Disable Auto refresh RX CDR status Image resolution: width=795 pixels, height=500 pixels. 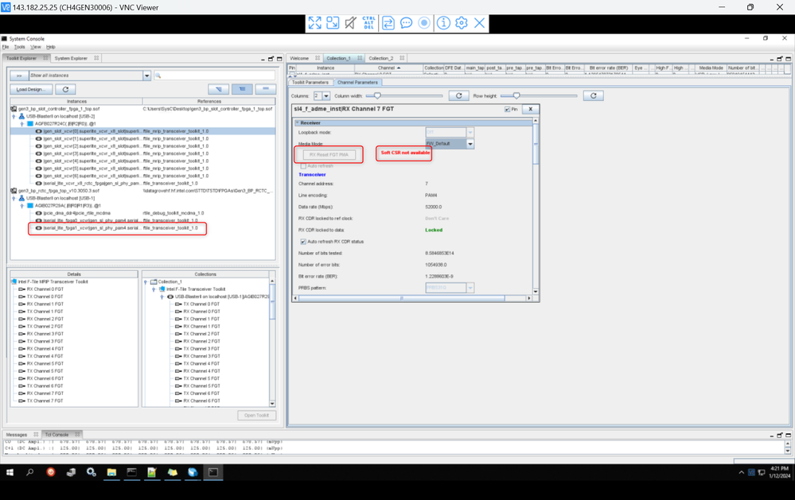[x=303, y=242]
